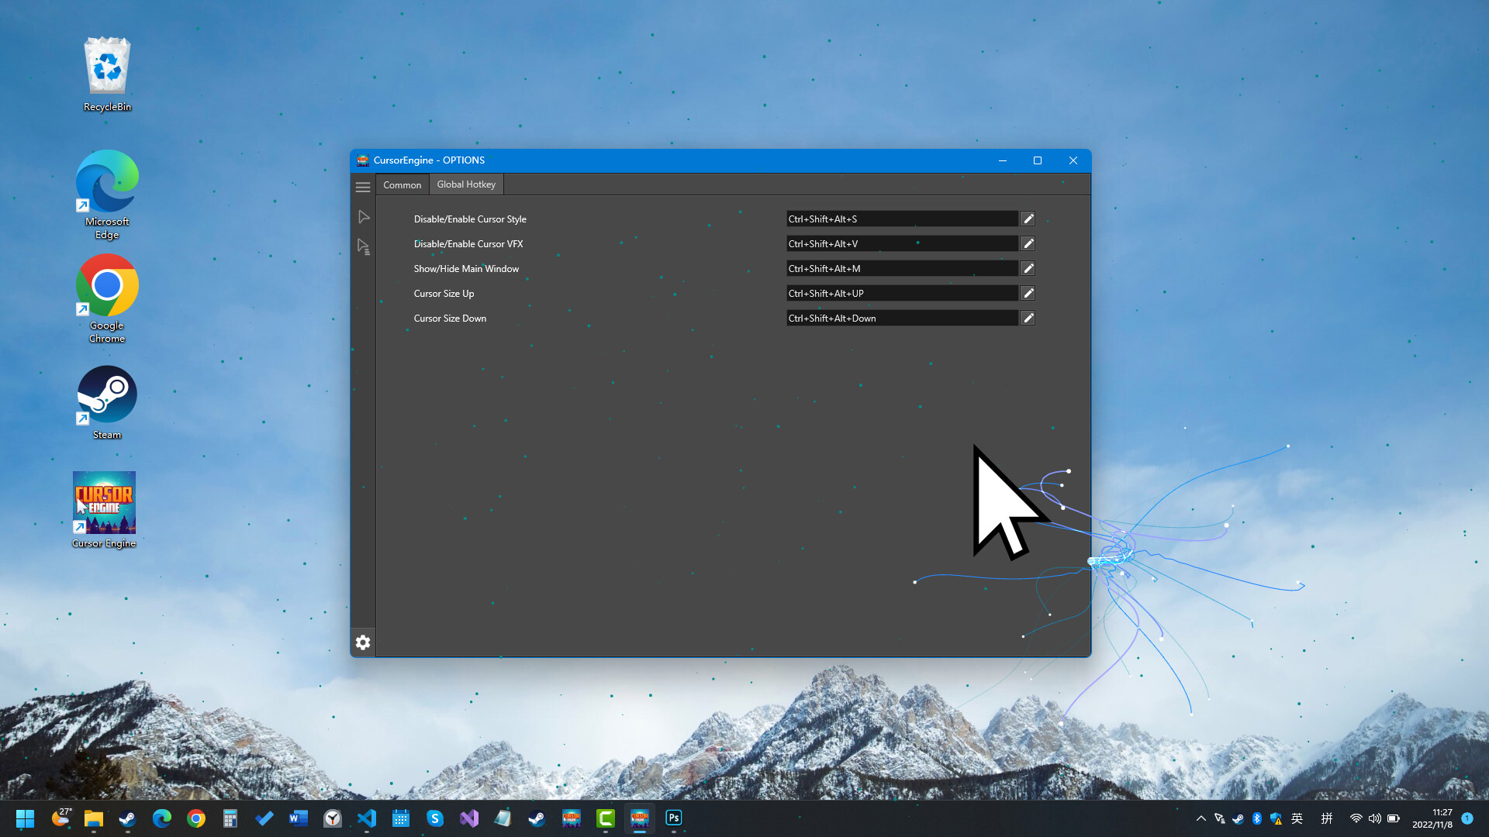Screen dimensions: 1489x837
Task: Edit the Cursor Size Up hotkey via pencil icon
Action: (1028, 293)
